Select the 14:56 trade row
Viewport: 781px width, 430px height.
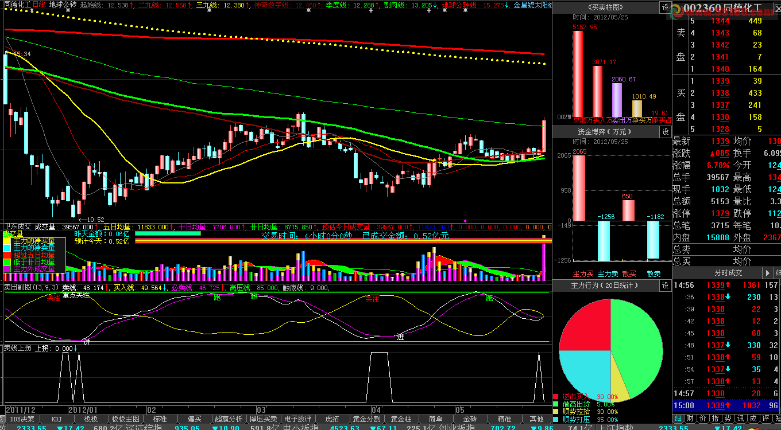[x=726, y=285]
